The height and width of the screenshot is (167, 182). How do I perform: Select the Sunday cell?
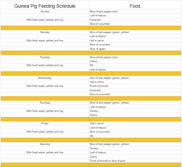(x=45, y=11)
